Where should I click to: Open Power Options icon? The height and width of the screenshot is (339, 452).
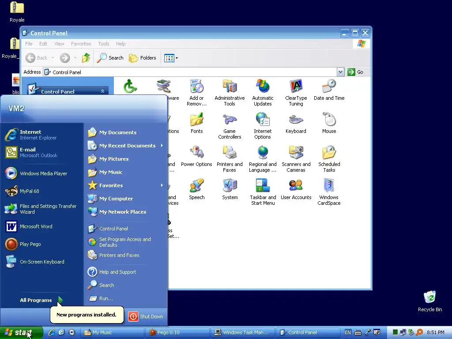click(x=196, y=156)
